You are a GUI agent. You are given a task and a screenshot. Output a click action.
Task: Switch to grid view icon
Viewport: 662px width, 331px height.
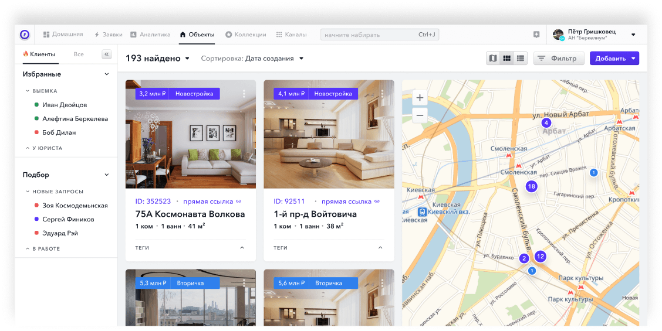[x=506, y=58]
